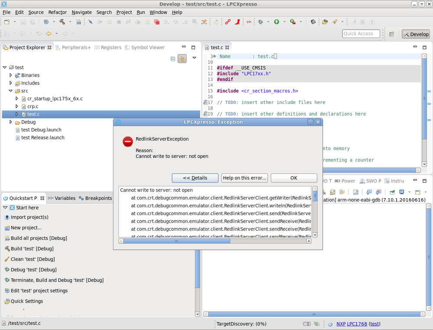
Task: Switch to the Breakpoints tab
Action: click(95, 198)
